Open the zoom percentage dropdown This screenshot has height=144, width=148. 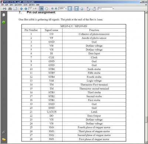click(66, 9)
